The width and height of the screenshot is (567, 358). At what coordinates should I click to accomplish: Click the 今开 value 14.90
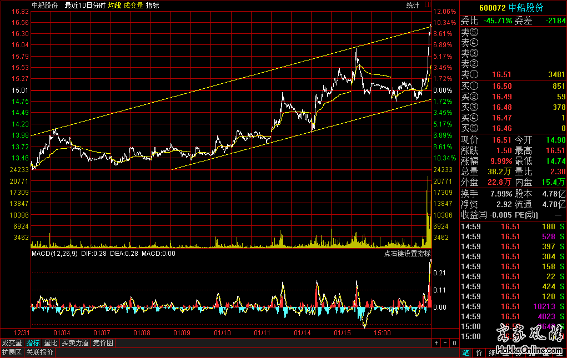point(556,140)
